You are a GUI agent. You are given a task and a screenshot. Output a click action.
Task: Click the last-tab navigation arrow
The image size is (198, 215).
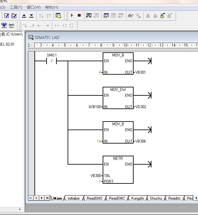coord(48,198)
